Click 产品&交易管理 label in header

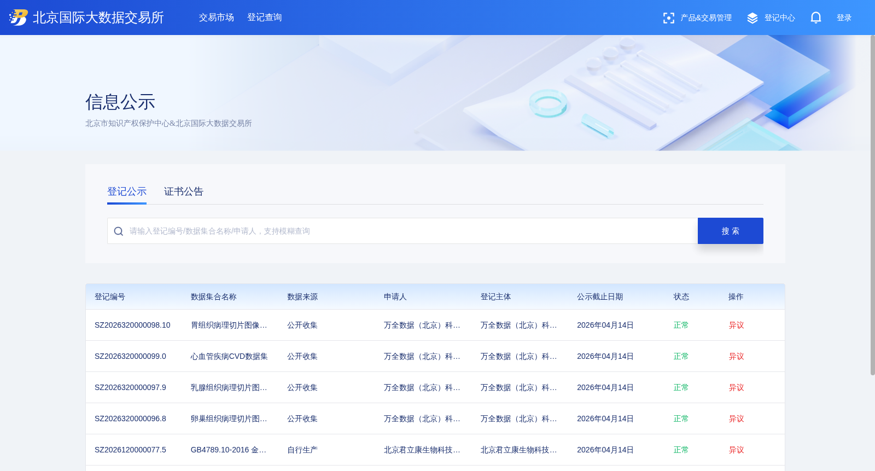pyautogui.click(x=706, y=18)
